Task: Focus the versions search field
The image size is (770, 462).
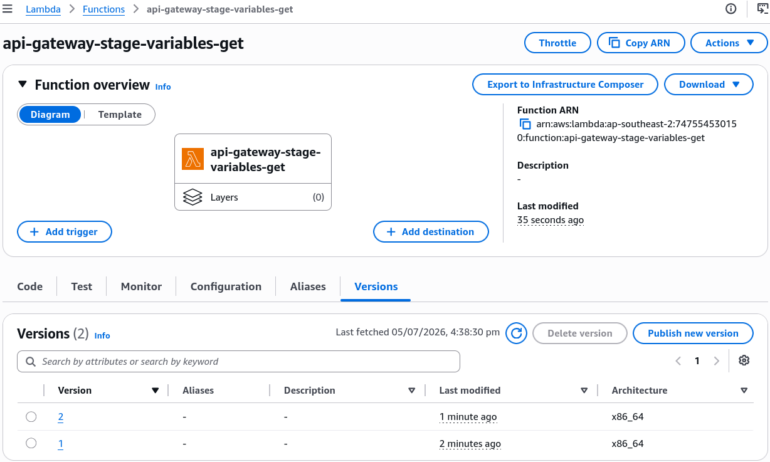Action: [238, 362]
